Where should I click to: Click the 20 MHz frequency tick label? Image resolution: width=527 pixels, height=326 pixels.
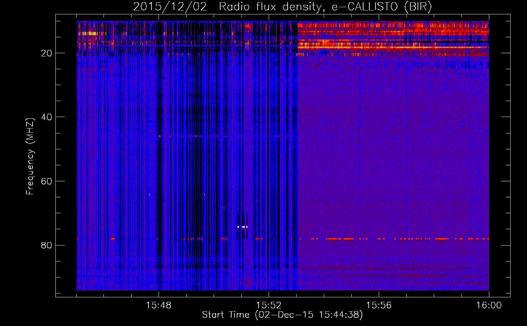[47, 53]
